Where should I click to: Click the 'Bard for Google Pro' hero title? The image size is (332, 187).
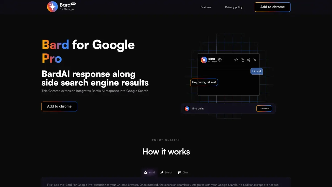tap(88, 51)
